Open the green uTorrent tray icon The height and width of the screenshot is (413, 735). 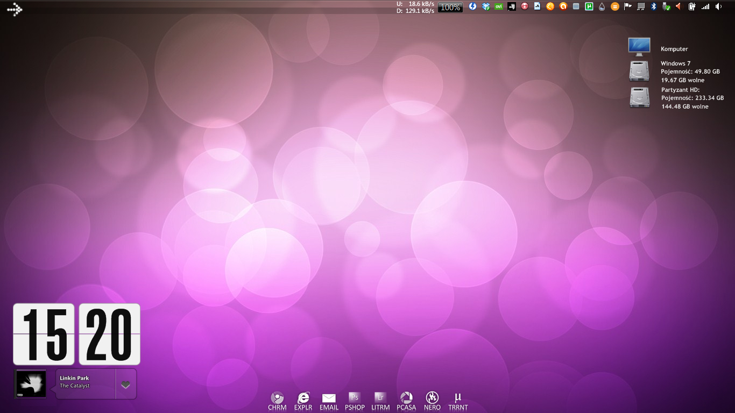coord(589,6)
